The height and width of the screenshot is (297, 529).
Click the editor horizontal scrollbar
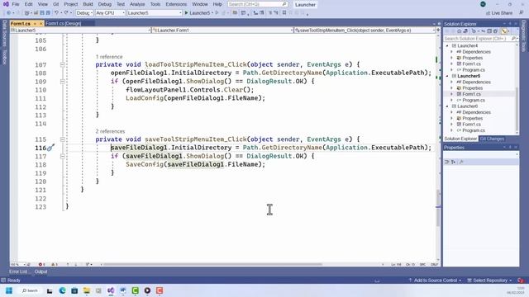212,264
